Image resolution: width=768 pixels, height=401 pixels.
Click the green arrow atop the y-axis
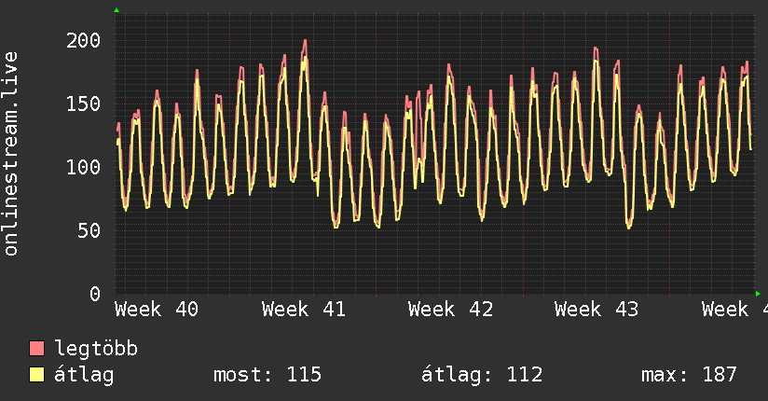[x=117, y=10]
